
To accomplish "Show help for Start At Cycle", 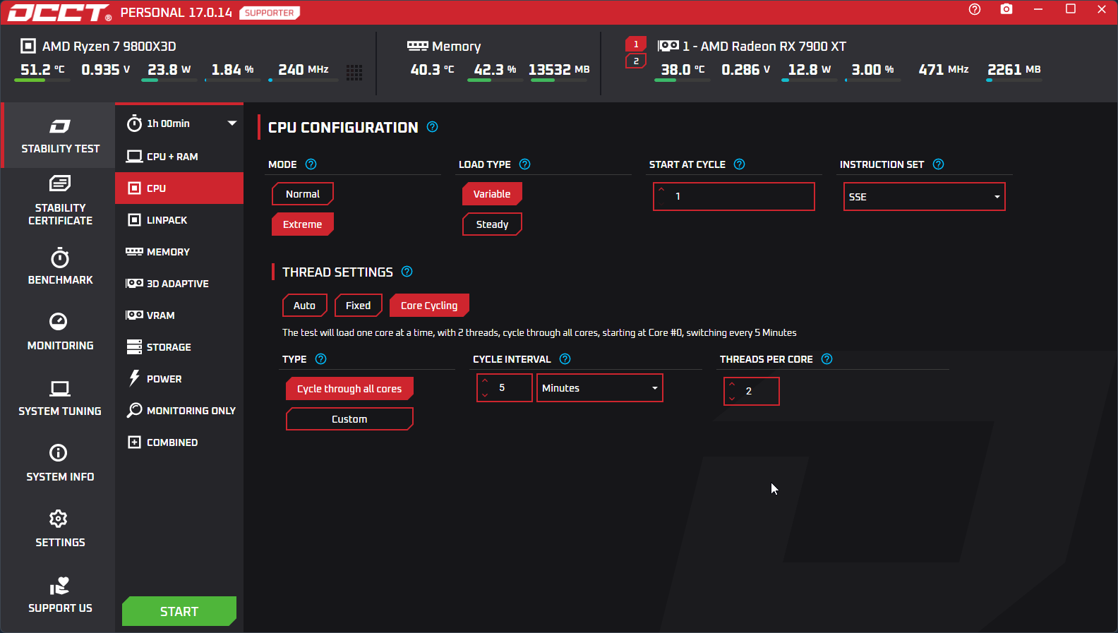I will (740, 164).
